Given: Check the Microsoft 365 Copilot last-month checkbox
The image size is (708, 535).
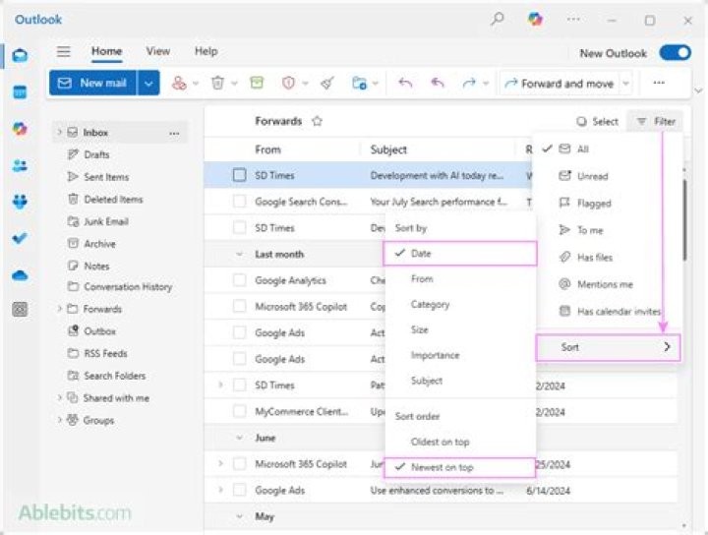Looking at the screenshot, I should point(239,307).
